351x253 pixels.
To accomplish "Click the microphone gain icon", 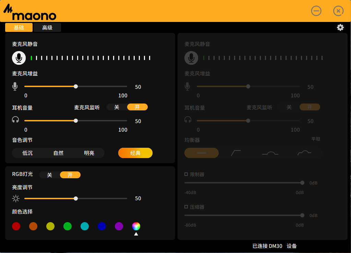I will (x=15, y=86).
